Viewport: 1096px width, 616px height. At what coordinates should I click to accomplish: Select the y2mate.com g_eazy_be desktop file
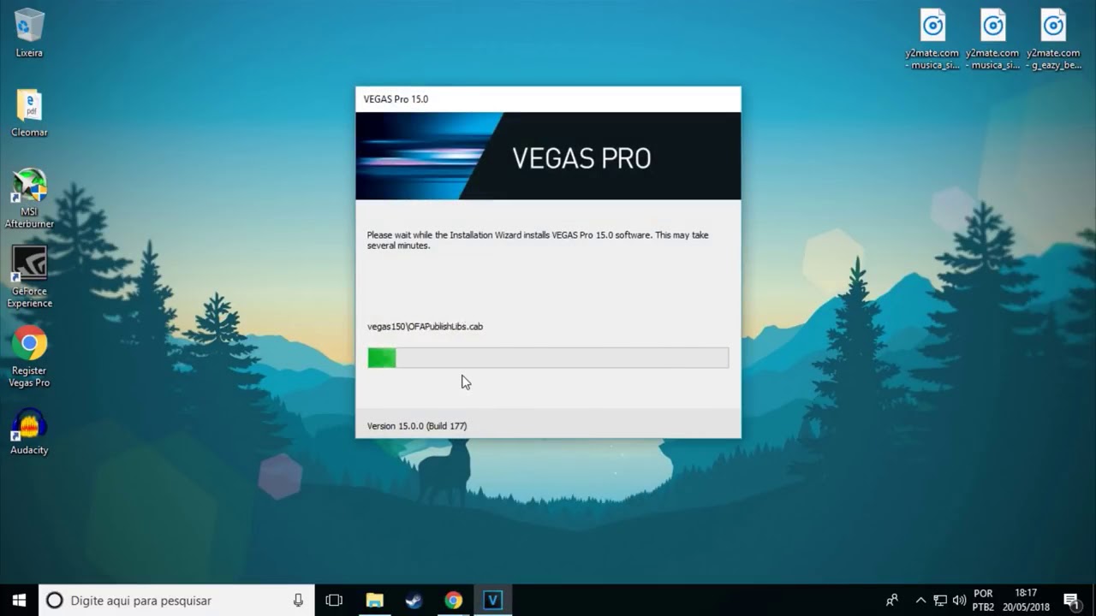coord(1053,39)
